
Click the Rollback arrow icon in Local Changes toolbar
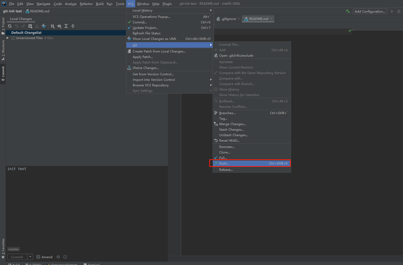pyautogui.click(x=17, y=26)
